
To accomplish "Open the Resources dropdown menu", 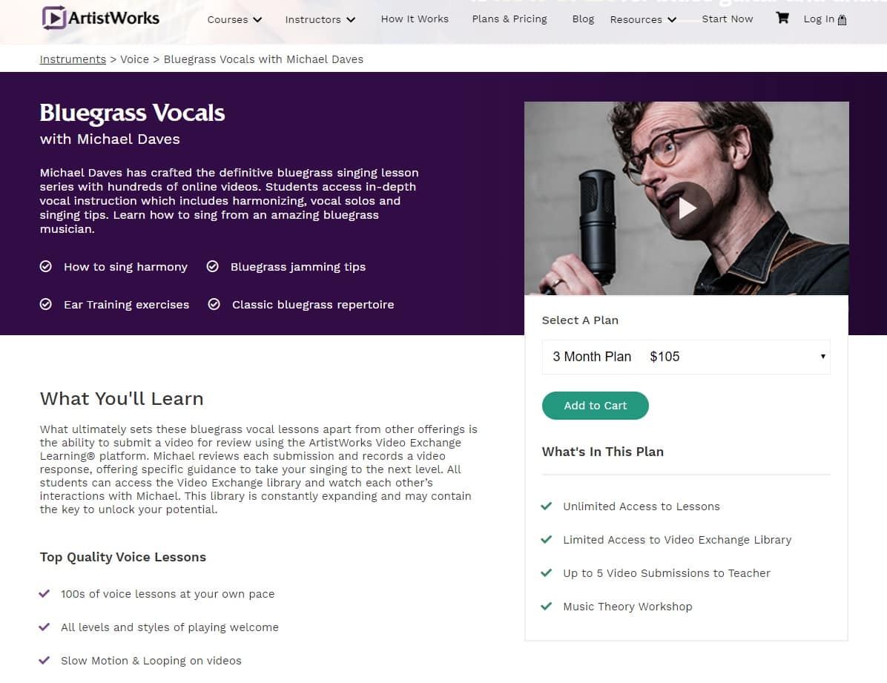I will coord(643,19).
